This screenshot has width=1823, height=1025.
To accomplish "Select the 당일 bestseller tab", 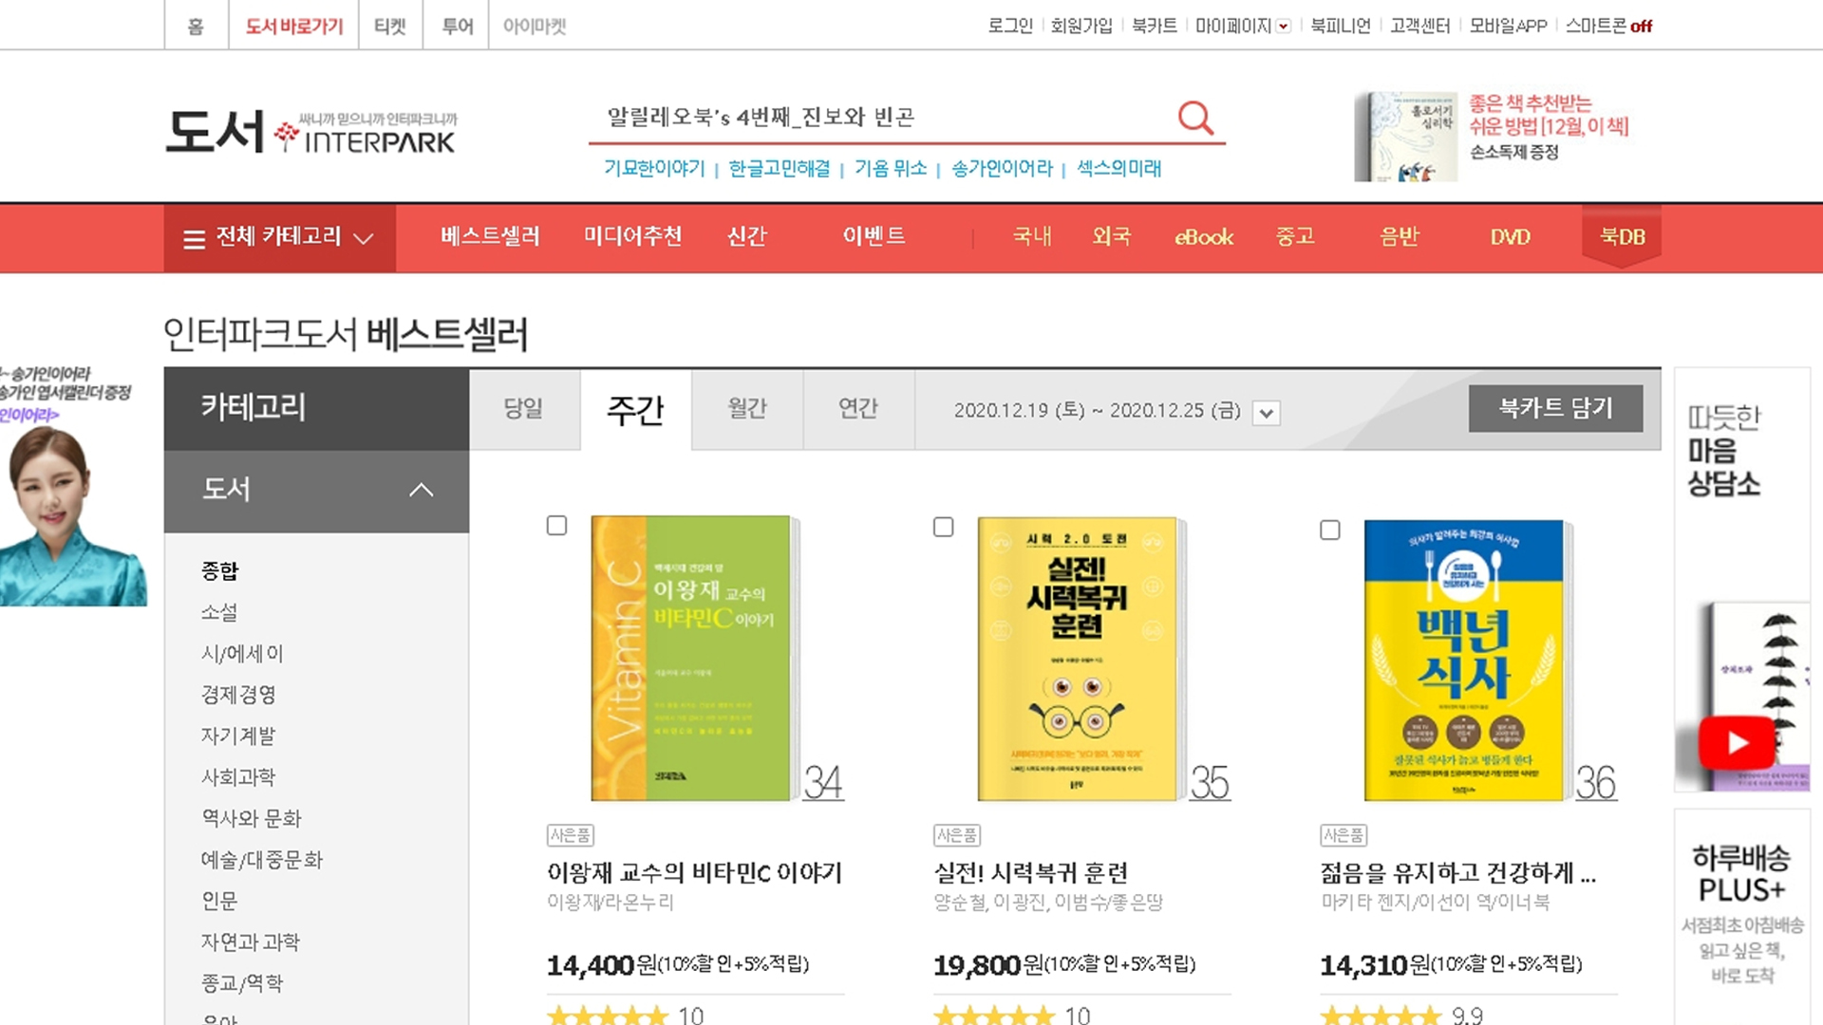I will tap(523, 409).
